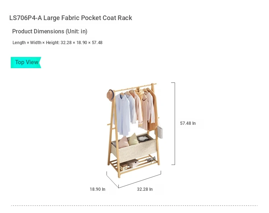Click the vertical height bracket line
Screen dimensions: 269x213
tap(175, 124)
